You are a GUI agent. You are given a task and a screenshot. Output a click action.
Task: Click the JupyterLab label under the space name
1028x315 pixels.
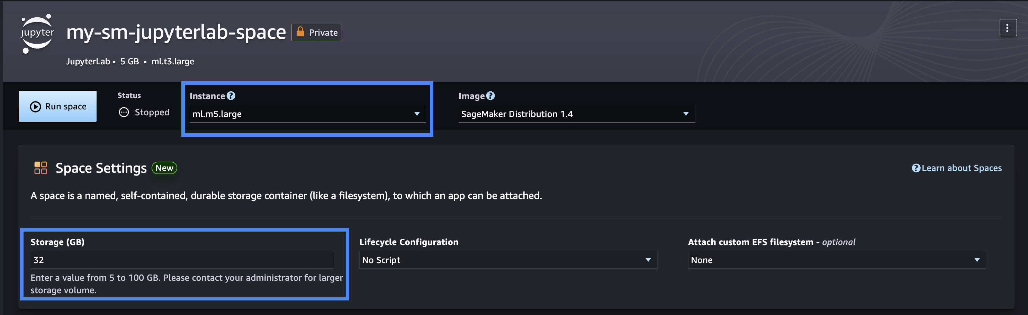coord(88,62)
